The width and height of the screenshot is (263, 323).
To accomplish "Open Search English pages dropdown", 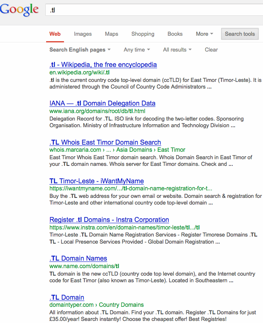I will point(80,50).
